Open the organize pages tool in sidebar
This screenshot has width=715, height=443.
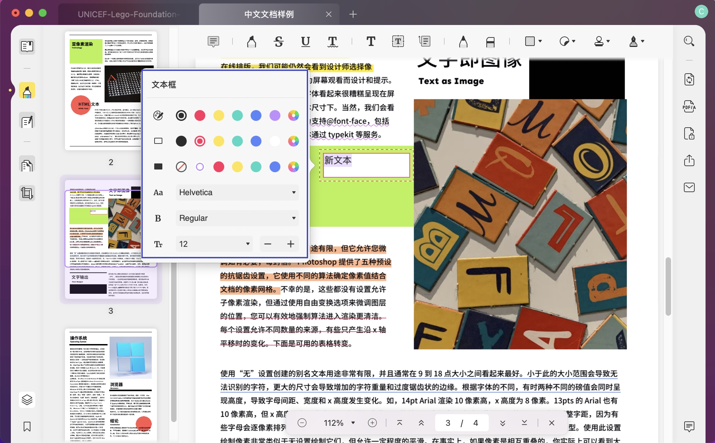27,164
